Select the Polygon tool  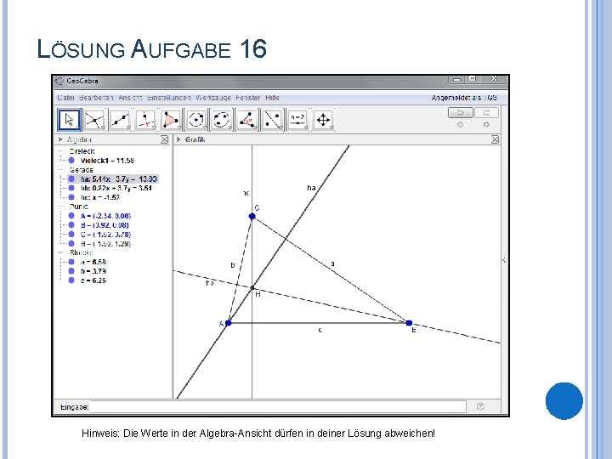click(171, 120)
